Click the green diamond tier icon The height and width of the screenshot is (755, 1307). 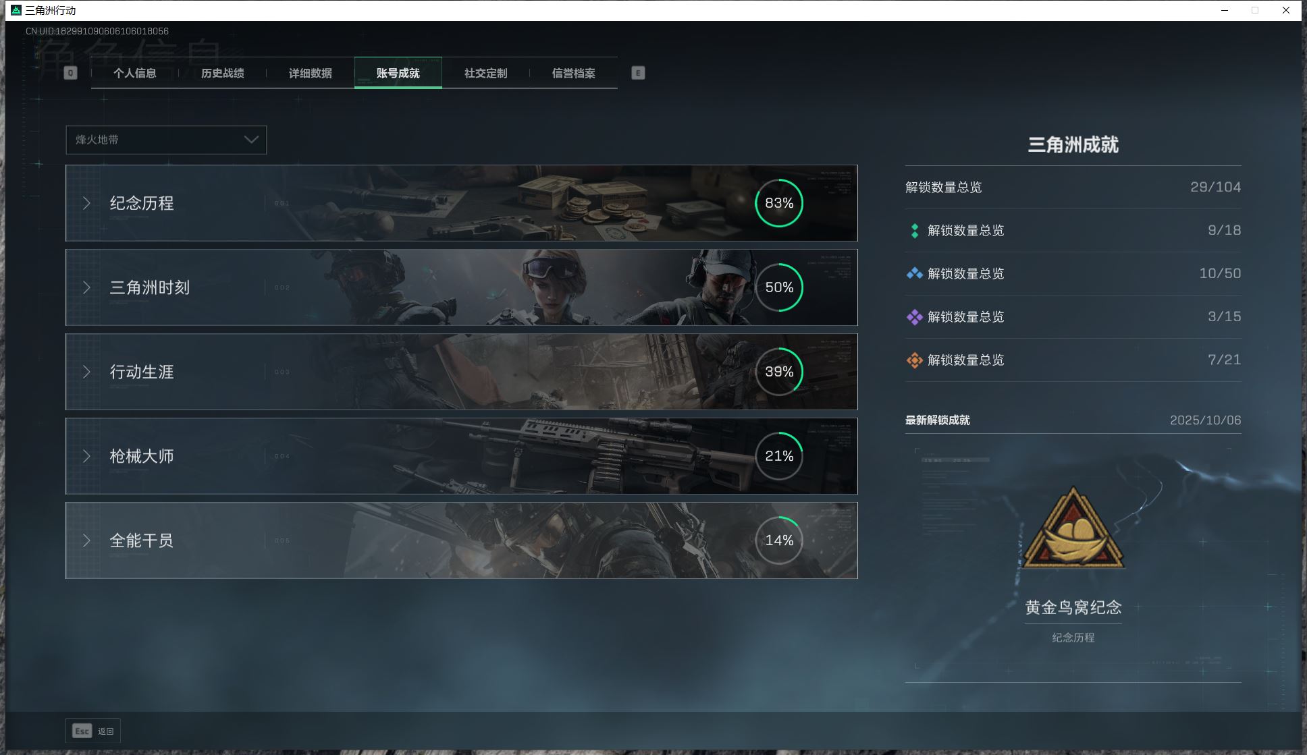(915, 231)
